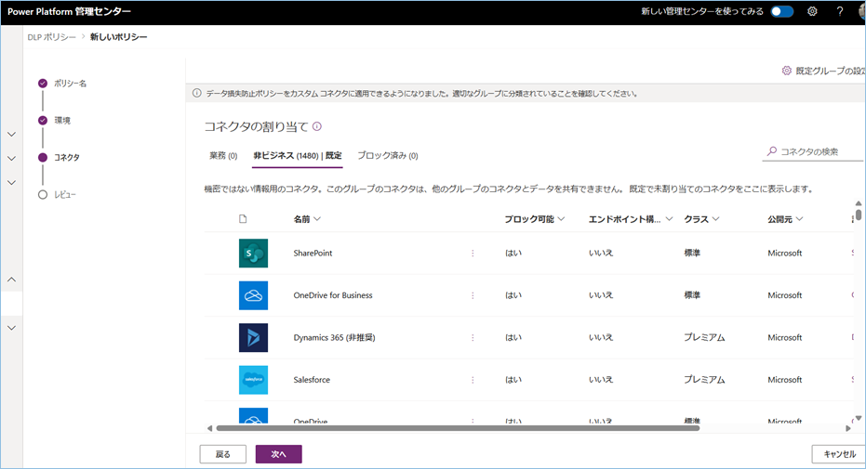Open the ブロック可能 column dropdown
This screenshot has width=866, height=469.
561,219
